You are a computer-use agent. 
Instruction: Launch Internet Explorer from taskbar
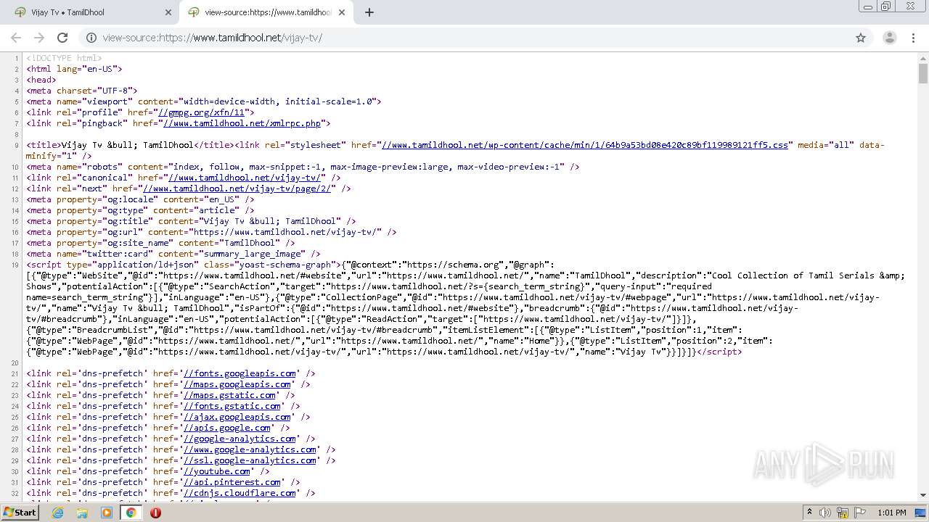[57, 513]
